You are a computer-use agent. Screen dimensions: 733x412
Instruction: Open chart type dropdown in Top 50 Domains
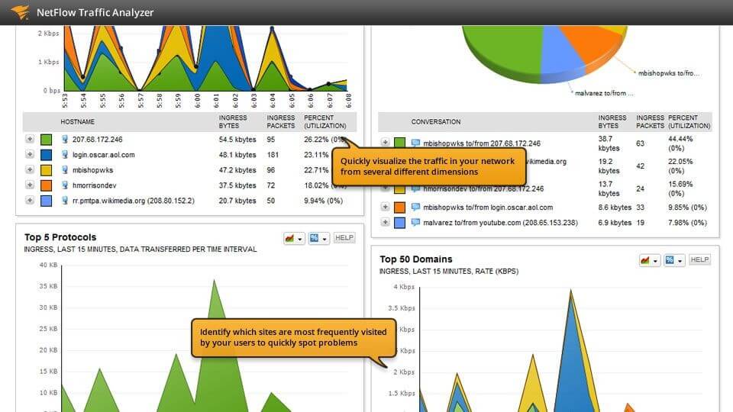click(649, 260)
